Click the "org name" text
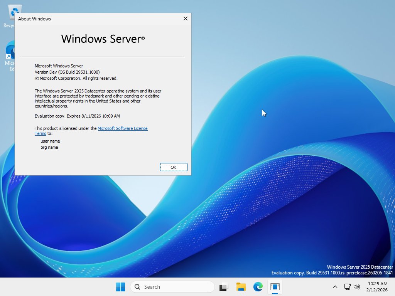 49,147
